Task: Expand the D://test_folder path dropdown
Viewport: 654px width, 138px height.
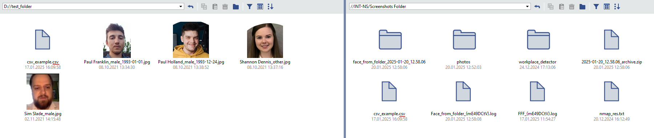Action: (x=181, y=7)
